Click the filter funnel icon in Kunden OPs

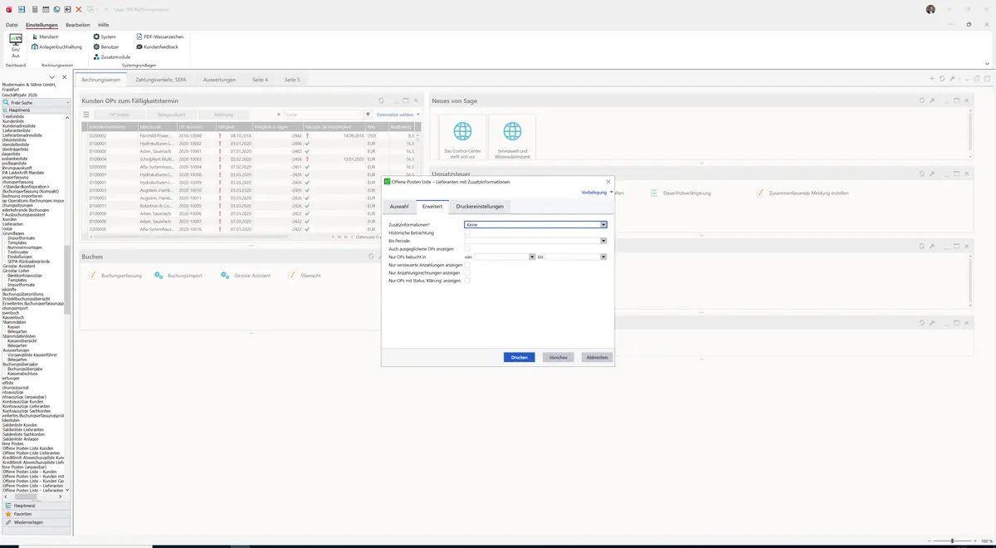(369, 115)
